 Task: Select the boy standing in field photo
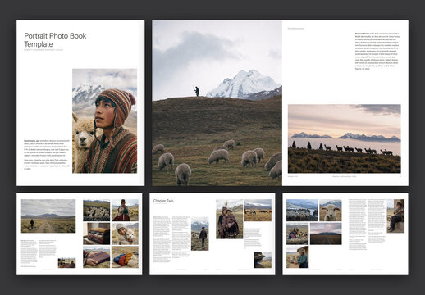pyautogui.click(x=199, y=234)
